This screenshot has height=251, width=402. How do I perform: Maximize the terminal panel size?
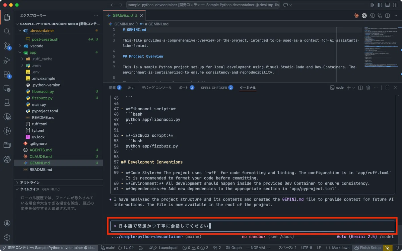click(387, 88)
